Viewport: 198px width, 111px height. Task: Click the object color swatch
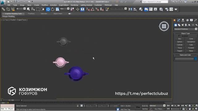coord(196,59)
